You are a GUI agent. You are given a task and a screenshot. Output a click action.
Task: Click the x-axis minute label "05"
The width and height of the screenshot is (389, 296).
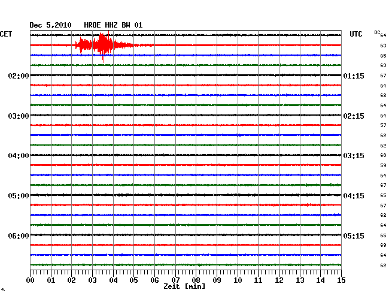[133, 280]
